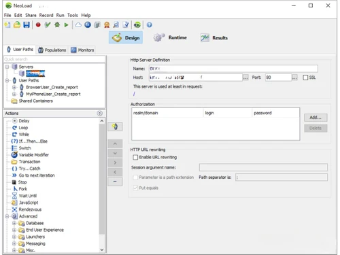Open the Tools menu
This screenshot has width=340, height=255.
click(73, 15)
